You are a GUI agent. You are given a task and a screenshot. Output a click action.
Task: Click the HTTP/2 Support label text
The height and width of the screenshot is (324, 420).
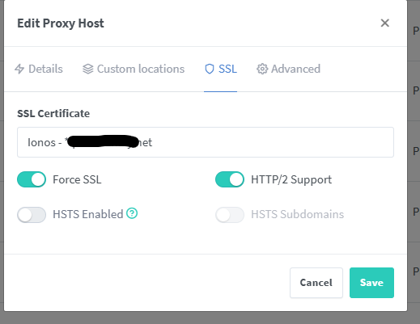click(x=291, y=179)
